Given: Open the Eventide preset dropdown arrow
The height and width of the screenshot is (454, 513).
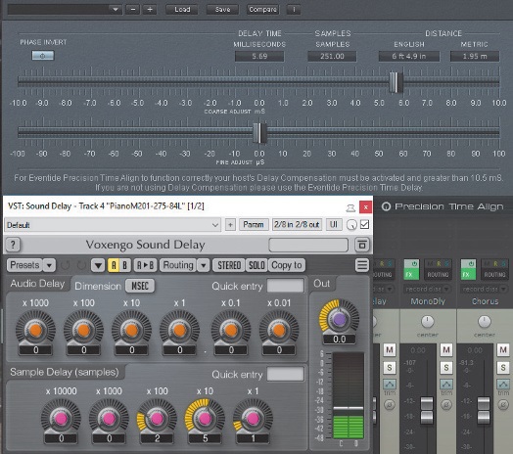Looking at the screenshot, I should (x=116, y=9).
